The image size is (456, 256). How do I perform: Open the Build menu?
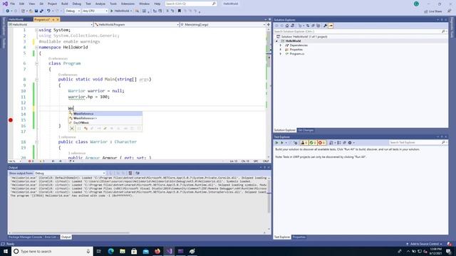pos(65,4)
